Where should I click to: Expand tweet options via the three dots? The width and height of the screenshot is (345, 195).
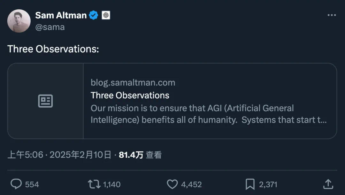pos(331,15)
